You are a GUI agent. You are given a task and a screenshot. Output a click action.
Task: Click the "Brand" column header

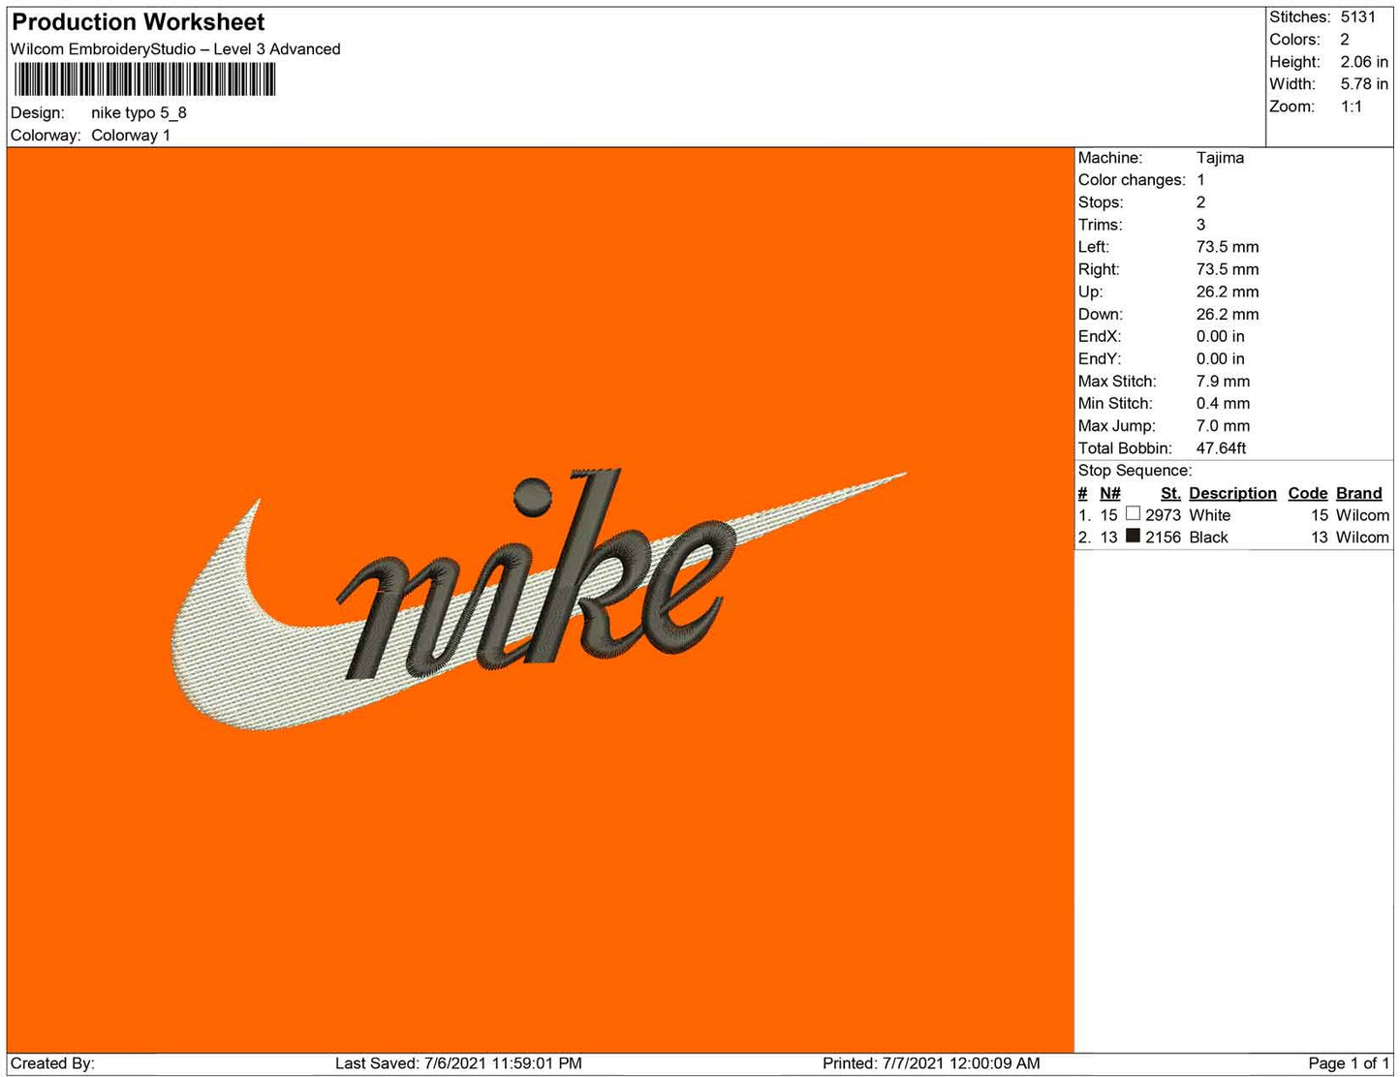1359,493
